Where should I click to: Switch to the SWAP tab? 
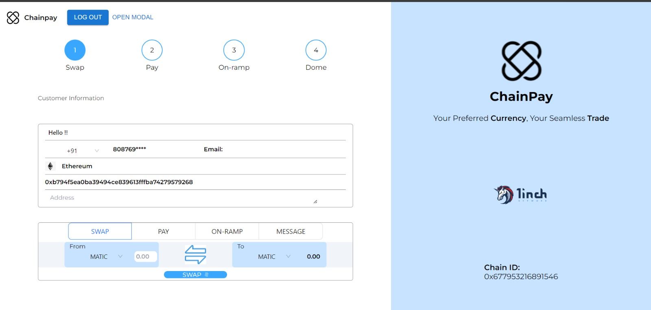(100, 231)
